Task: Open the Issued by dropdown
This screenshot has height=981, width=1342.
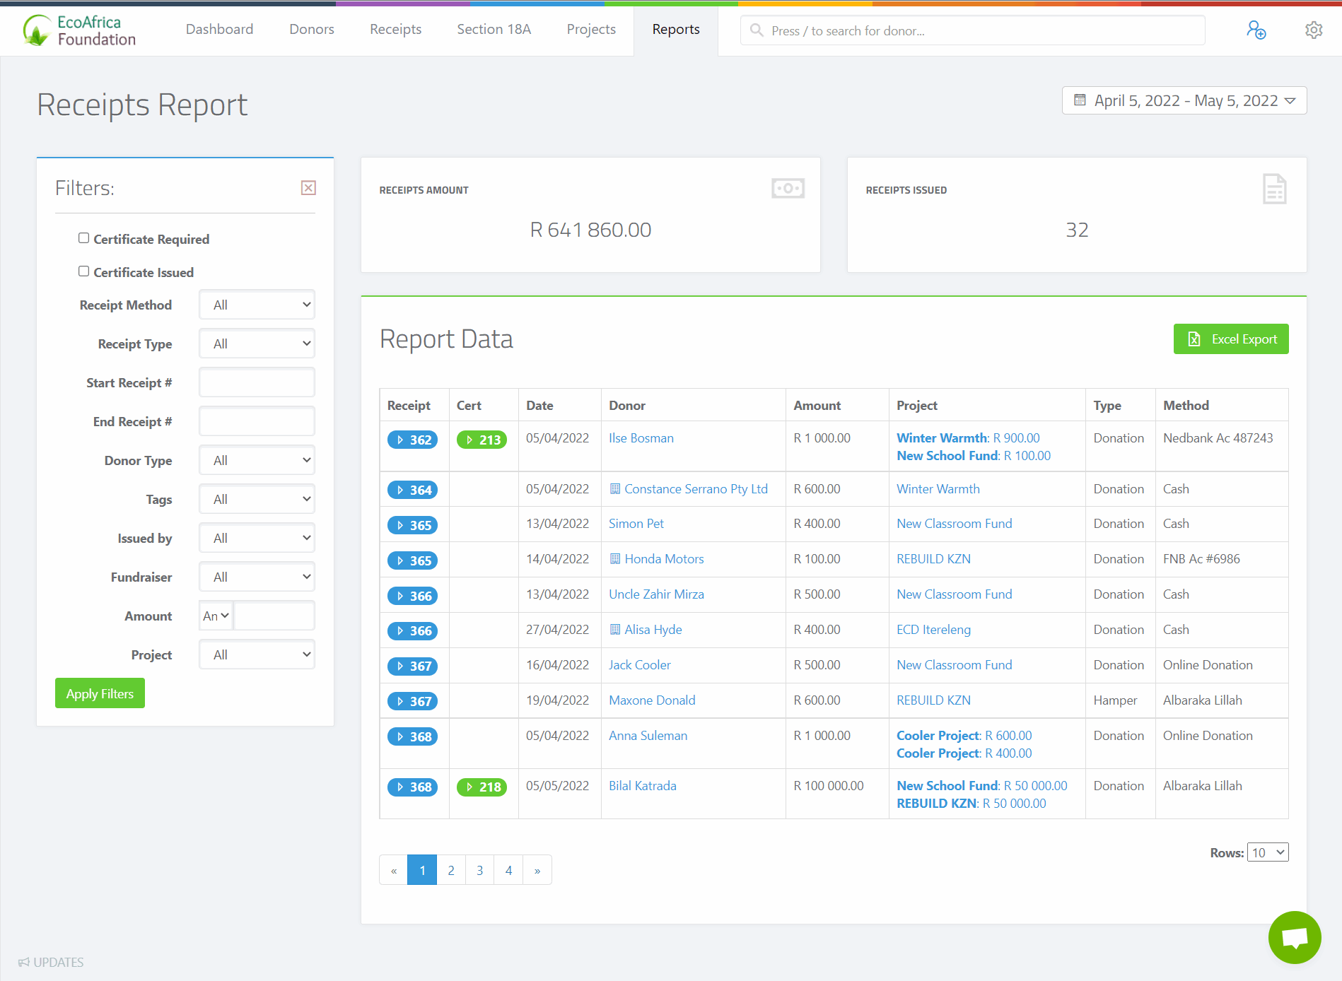Action: tap(257, 538)
